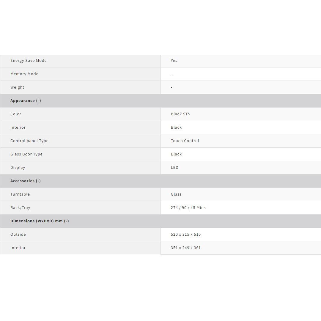Collapse the Accessories (-) section header

click(26, 181)
